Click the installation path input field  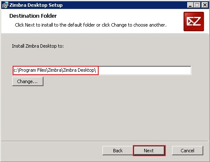(102, 70)
